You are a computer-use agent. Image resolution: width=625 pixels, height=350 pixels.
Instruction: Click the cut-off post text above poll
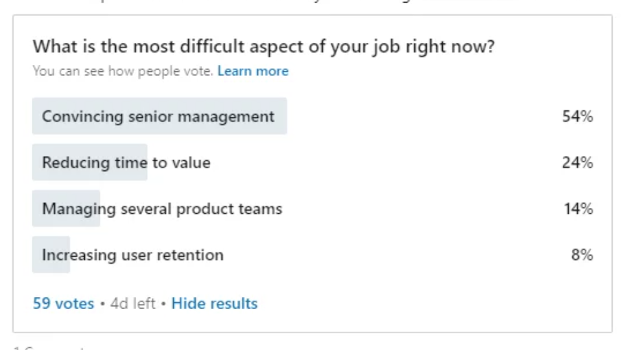(x=259, y=3)
